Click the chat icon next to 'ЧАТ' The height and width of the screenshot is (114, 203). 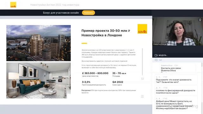[156, 60]
